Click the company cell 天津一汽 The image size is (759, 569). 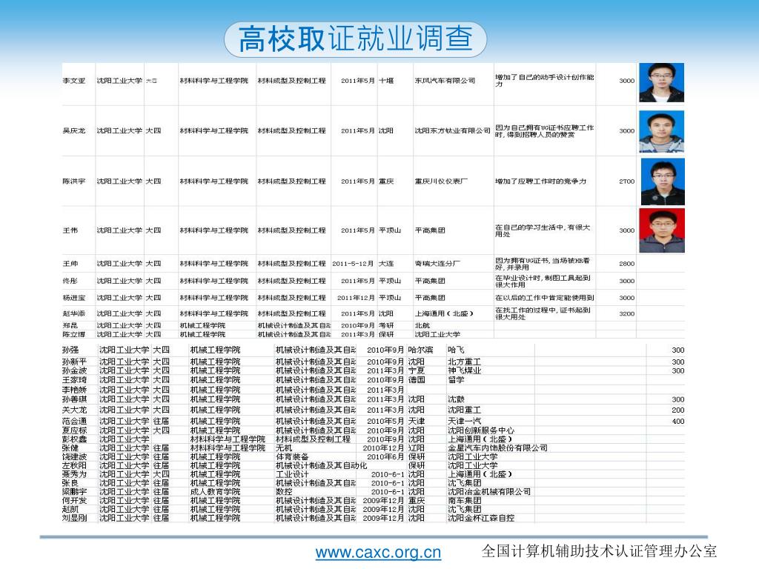pos(464,422)
